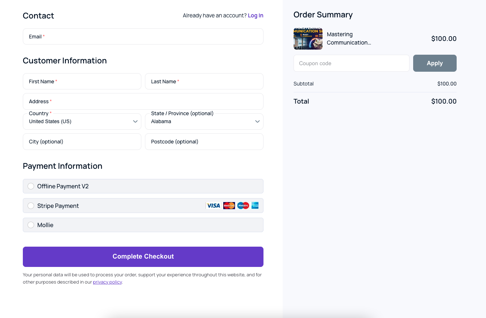Click the Maestro card icon
The width and height of the screenshot is (486, 318).
pos(243,206)
